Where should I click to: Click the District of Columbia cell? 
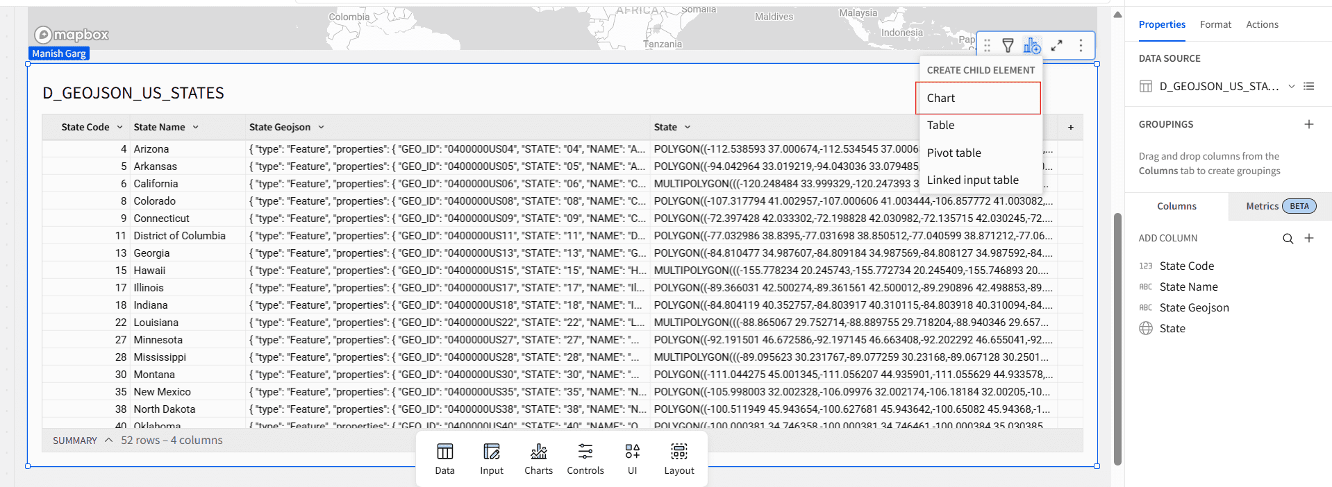188,236
